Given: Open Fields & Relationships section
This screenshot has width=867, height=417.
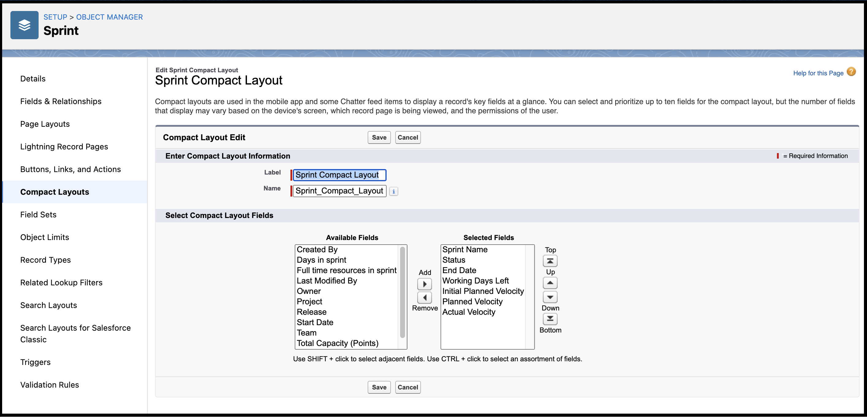Looking at the screenshot, I should tap(61, 101).
